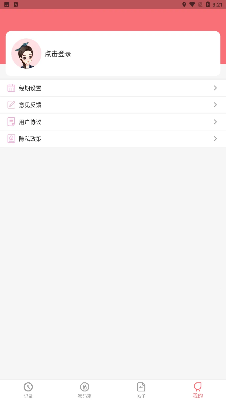This screenshot has height=402, width=226.
Task: Open the 隐私政策 text link
Action: pyautogui.click(x=30, y=139)
